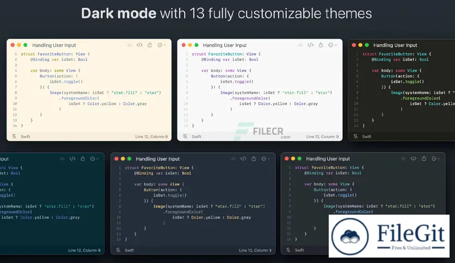
Task: Click @Binding var isSet line in white window
Action: 230,60
